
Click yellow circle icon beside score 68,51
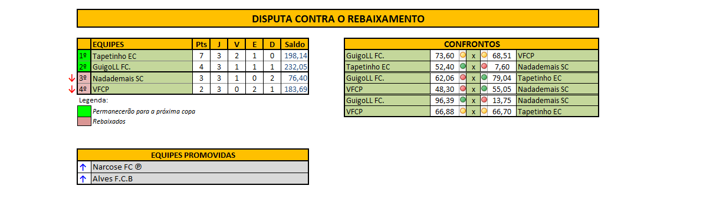tap(484, 55)
